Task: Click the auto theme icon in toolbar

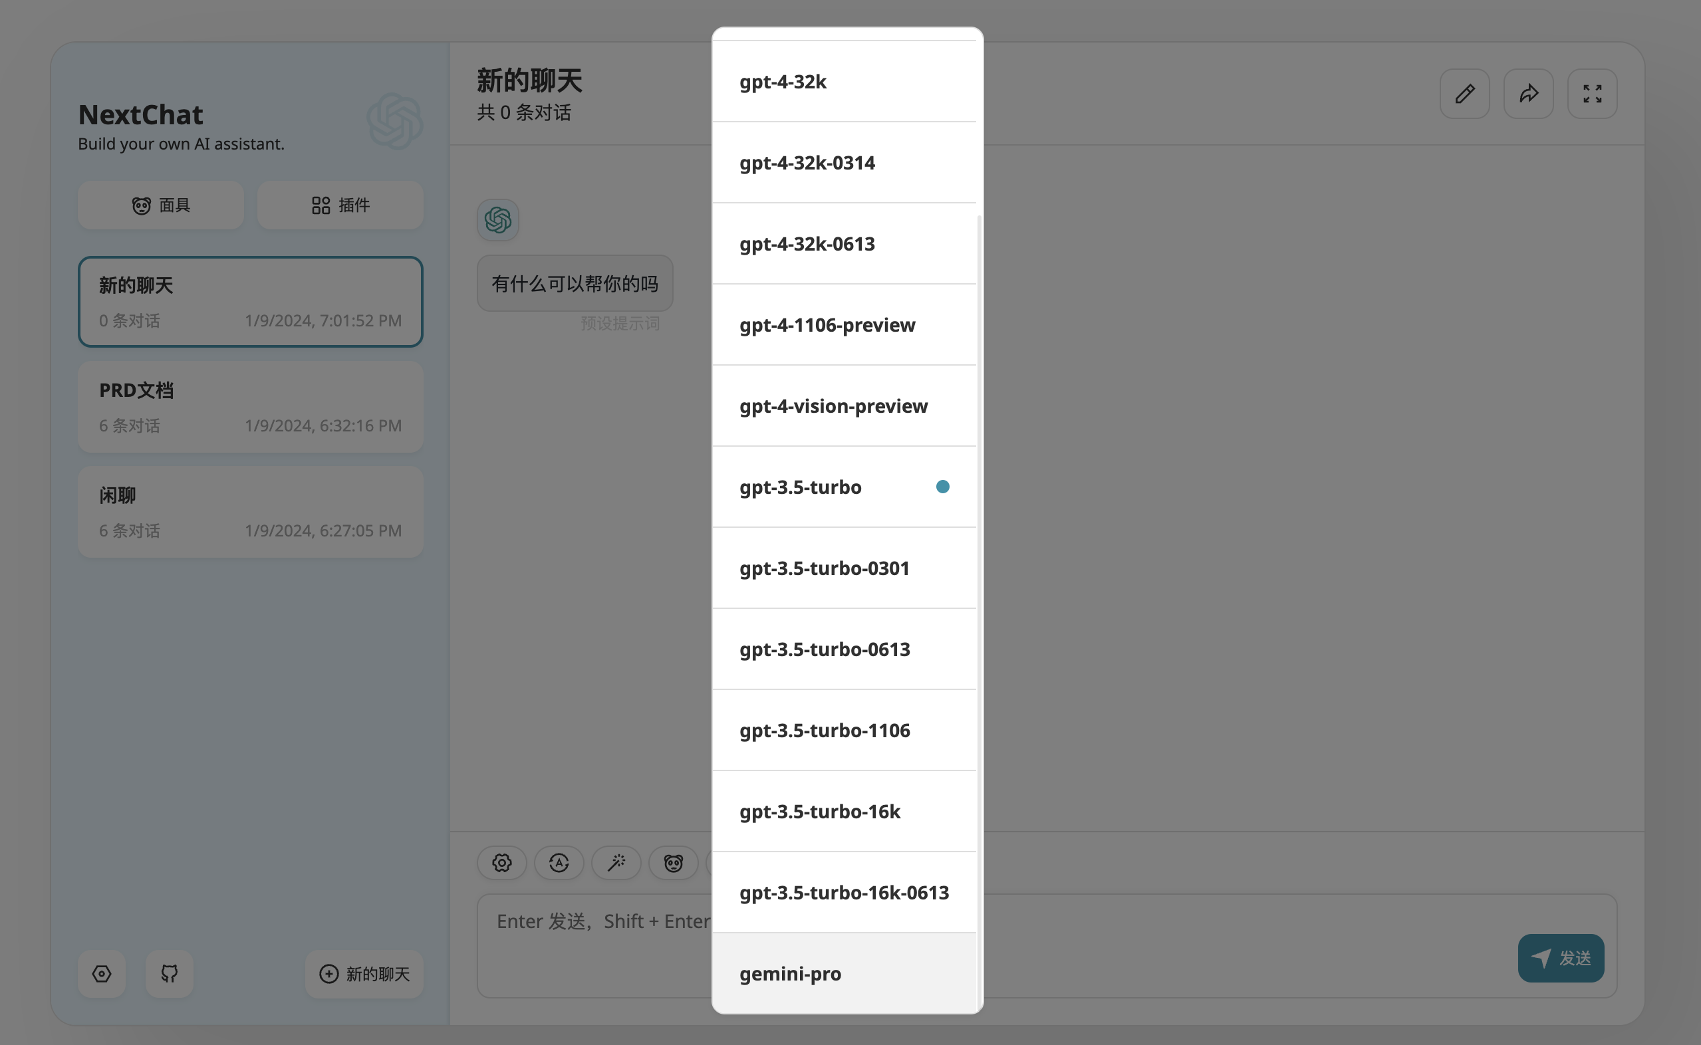Action: [x=559, y=863]
